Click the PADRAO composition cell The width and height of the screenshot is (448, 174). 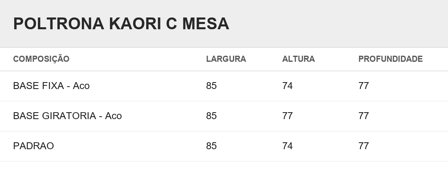33,146
